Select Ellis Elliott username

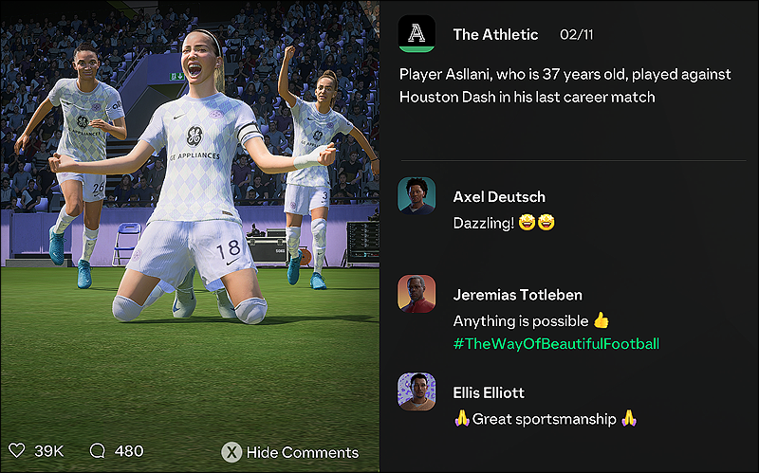tap(489, 392)
